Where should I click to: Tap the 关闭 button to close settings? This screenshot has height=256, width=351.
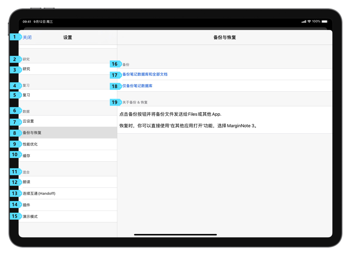[27, 38]
